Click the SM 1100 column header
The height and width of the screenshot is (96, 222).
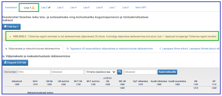(195, 83)
